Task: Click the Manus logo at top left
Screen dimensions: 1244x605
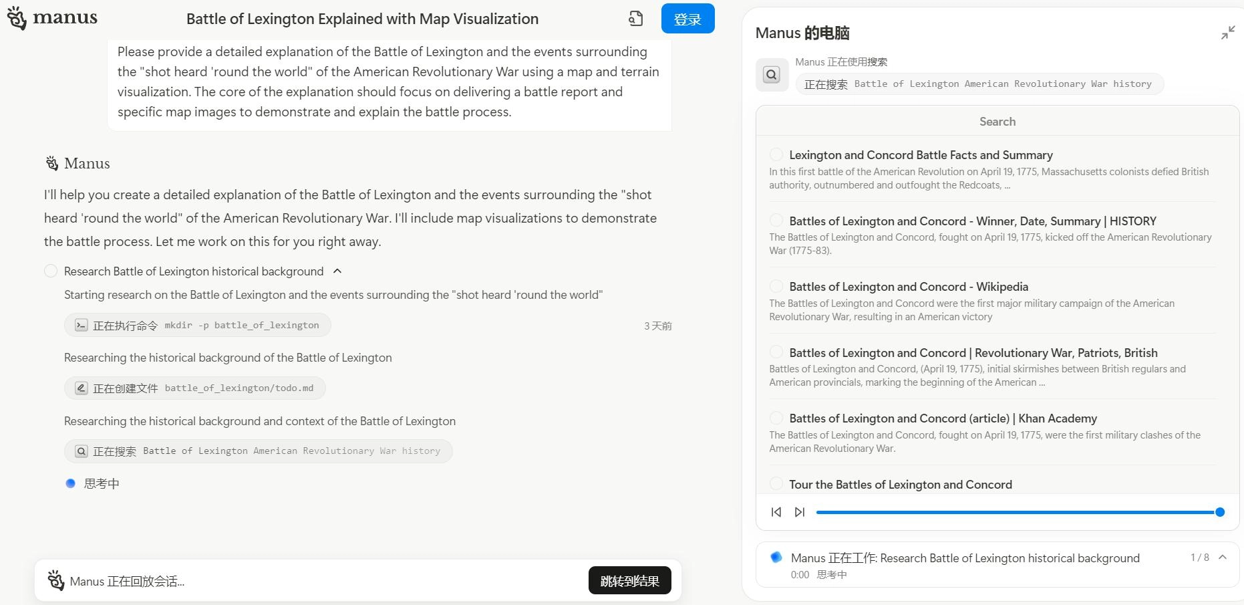Action: [x=52, y=19]
